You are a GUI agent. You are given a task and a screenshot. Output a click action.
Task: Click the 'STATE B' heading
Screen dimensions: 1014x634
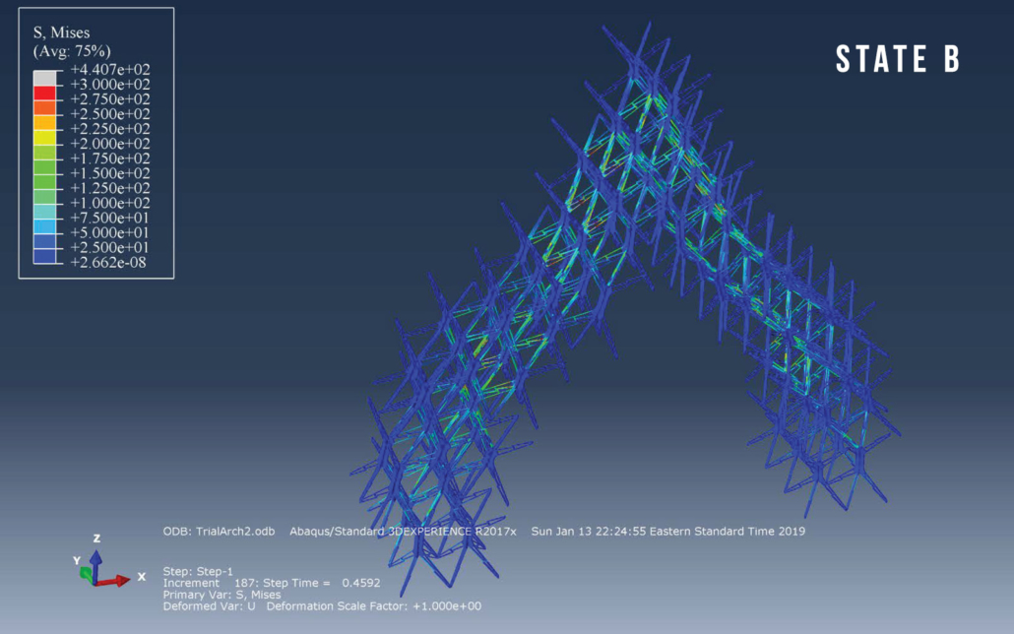pyautogui.click(x=897, y=59)
